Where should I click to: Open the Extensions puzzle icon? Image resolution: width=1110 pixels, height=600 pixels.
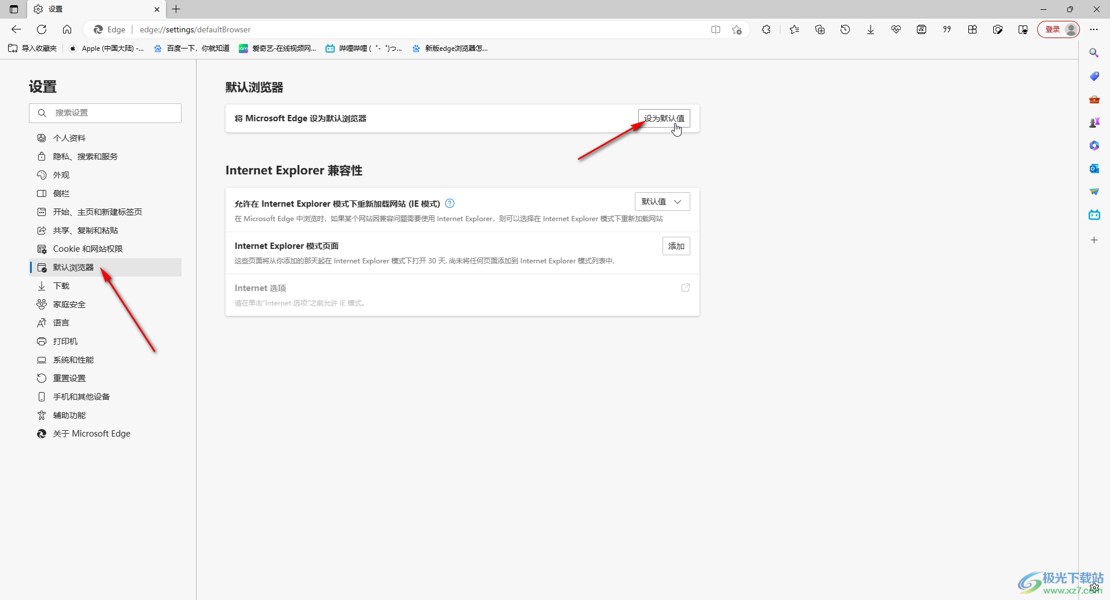click(x=766, y=29)
